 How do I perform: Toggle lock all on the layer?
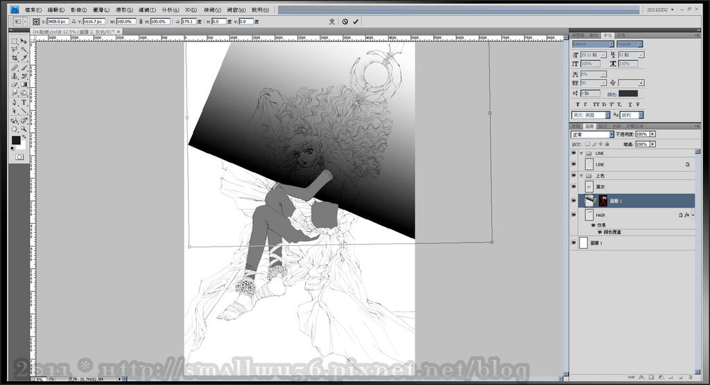click(607, 144)
